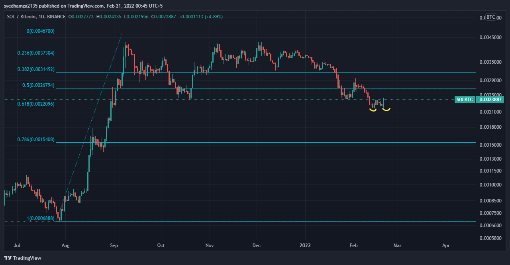Click the 0.0007500 price scale value

(490, 213)
